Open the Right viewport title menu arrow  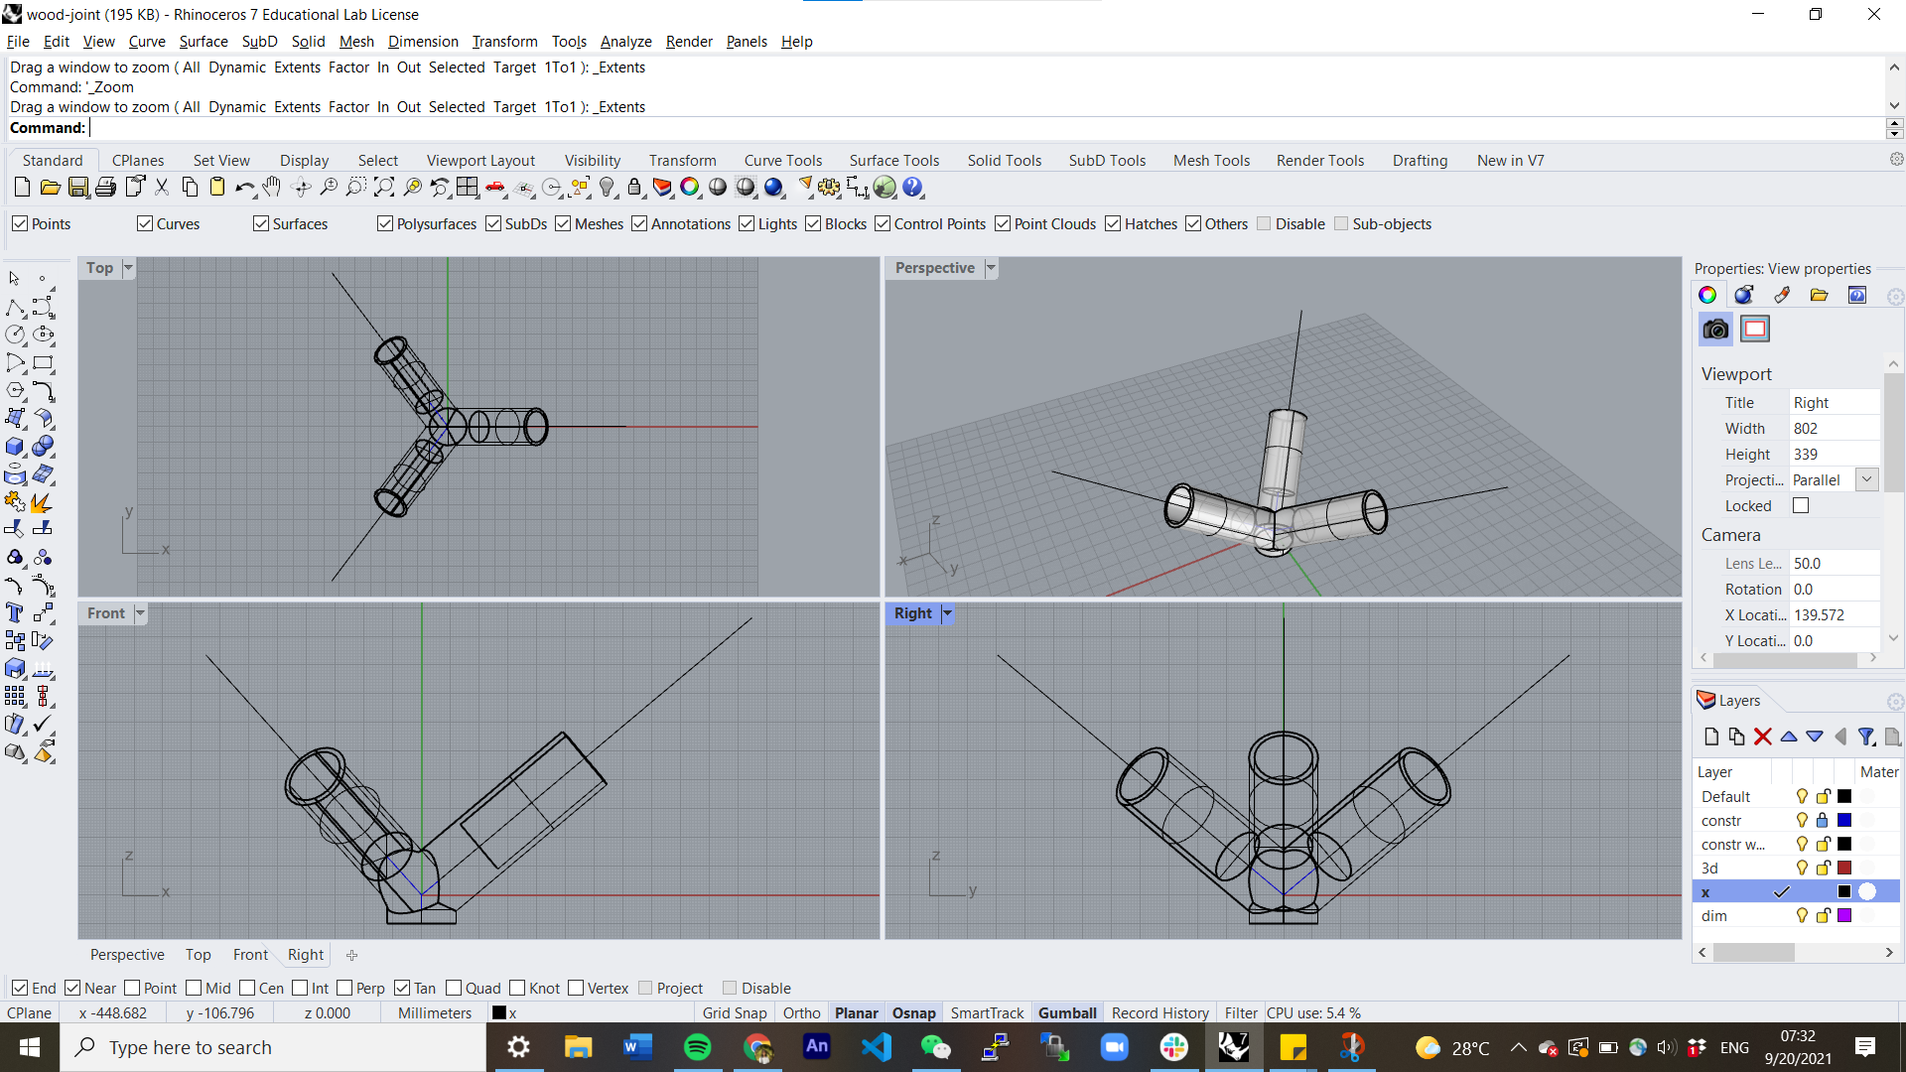(x=947, y=613)
